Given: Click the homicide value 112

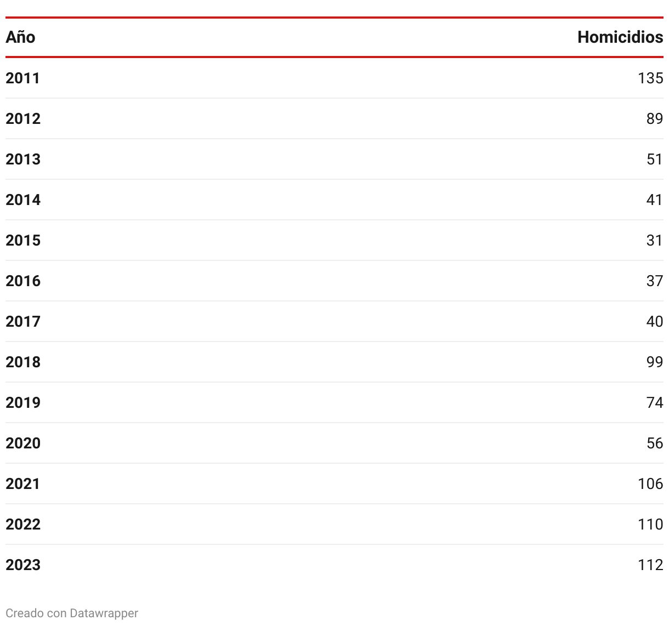Looking at the screenshot, I should tap(650, 565).
